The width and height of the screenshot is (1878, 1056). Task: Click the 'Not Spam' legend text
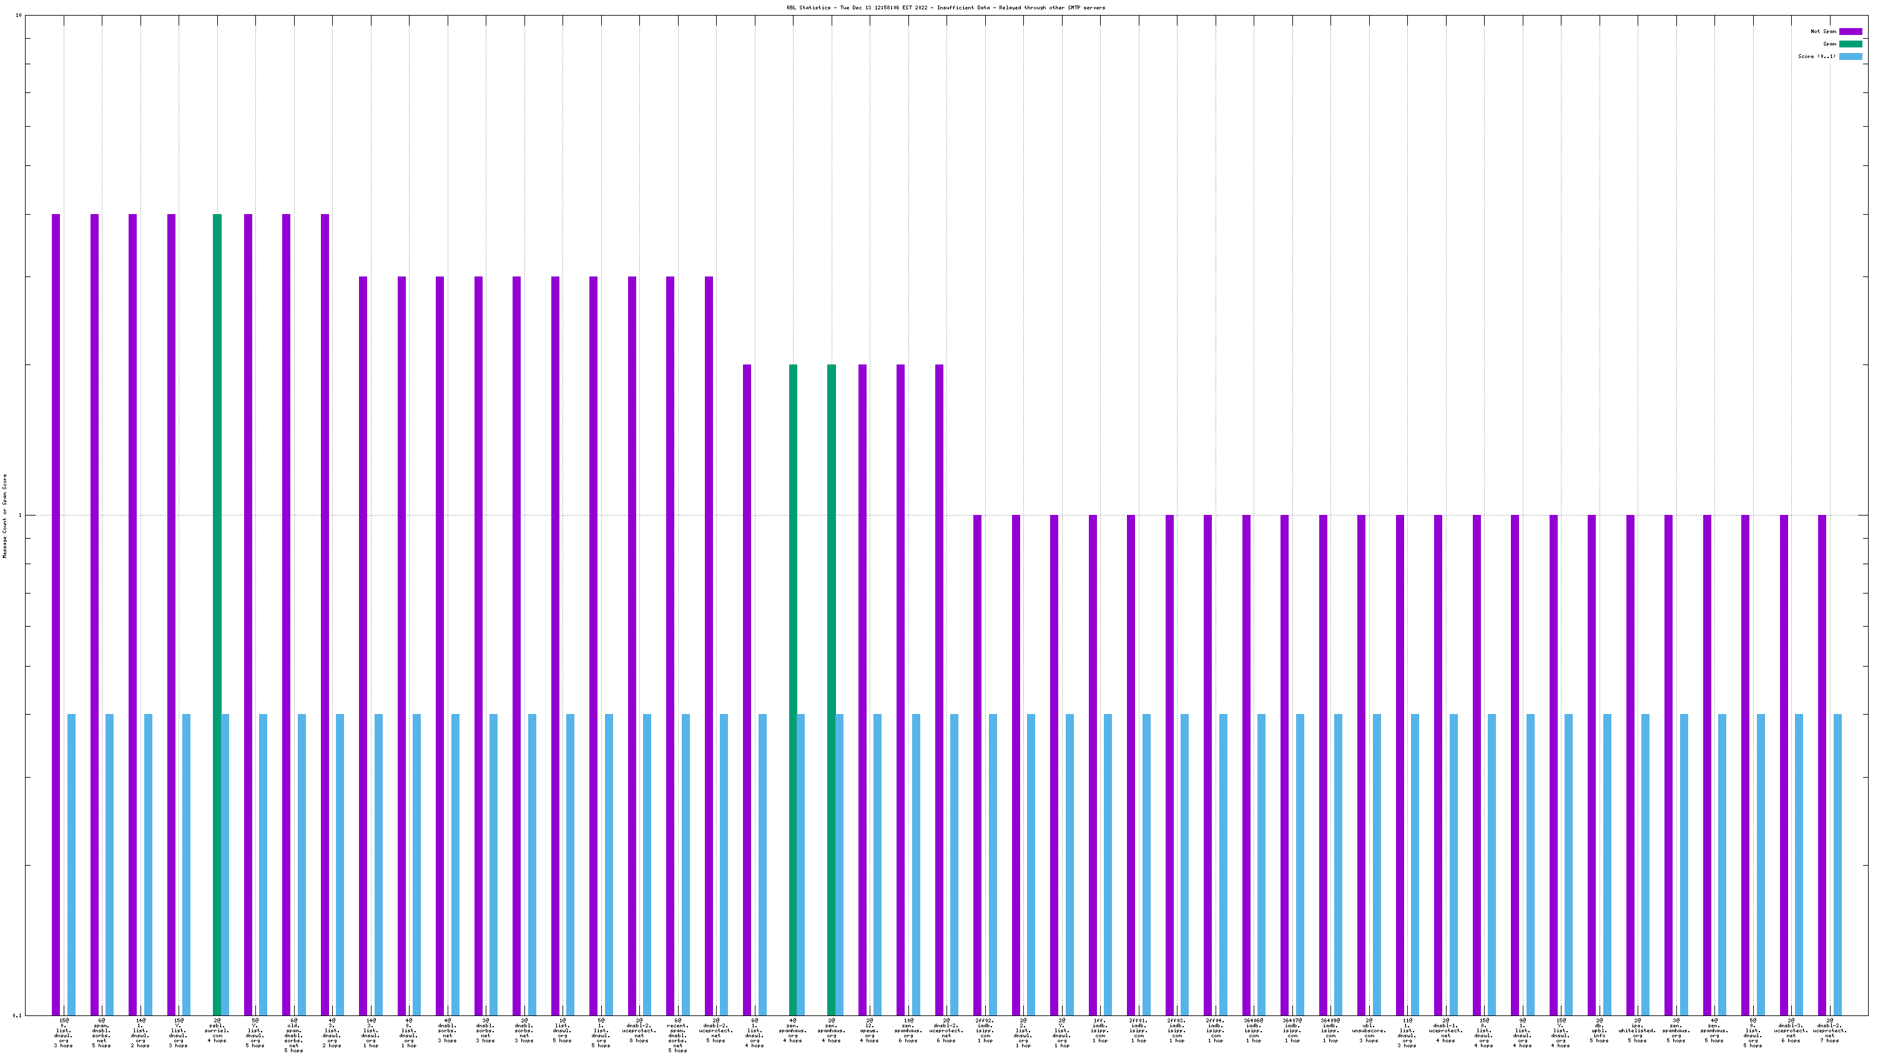coord(1822,31)
